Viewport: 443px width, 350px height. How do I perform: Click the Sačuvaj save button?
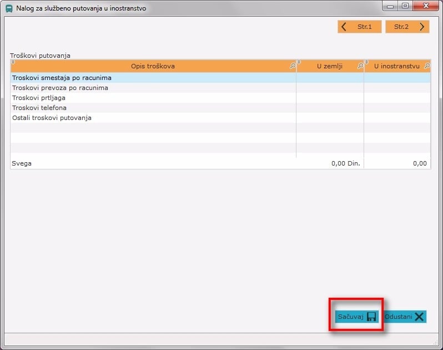[356, 316]
